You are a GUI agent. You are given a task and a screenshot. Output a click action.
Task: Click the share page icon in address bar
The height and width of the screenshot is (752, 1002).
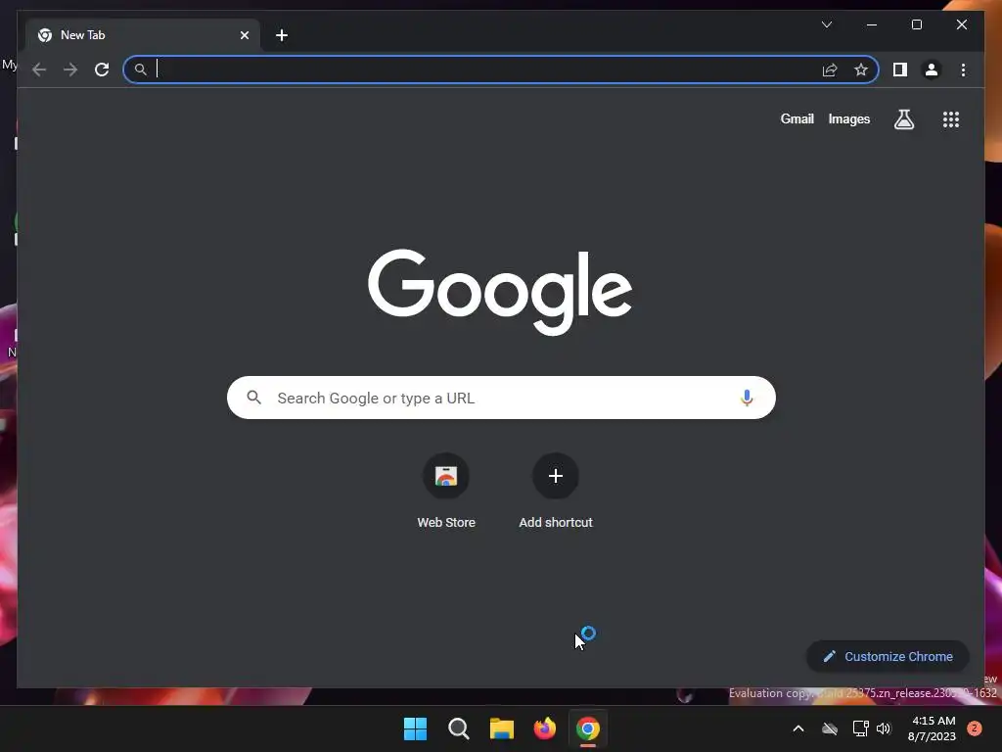click(x=830, y=70)
